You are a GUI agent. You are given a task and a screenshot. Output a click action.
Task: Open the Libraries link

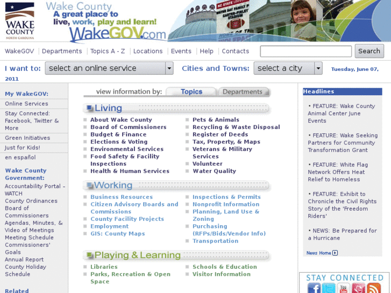tap(104, 267)
